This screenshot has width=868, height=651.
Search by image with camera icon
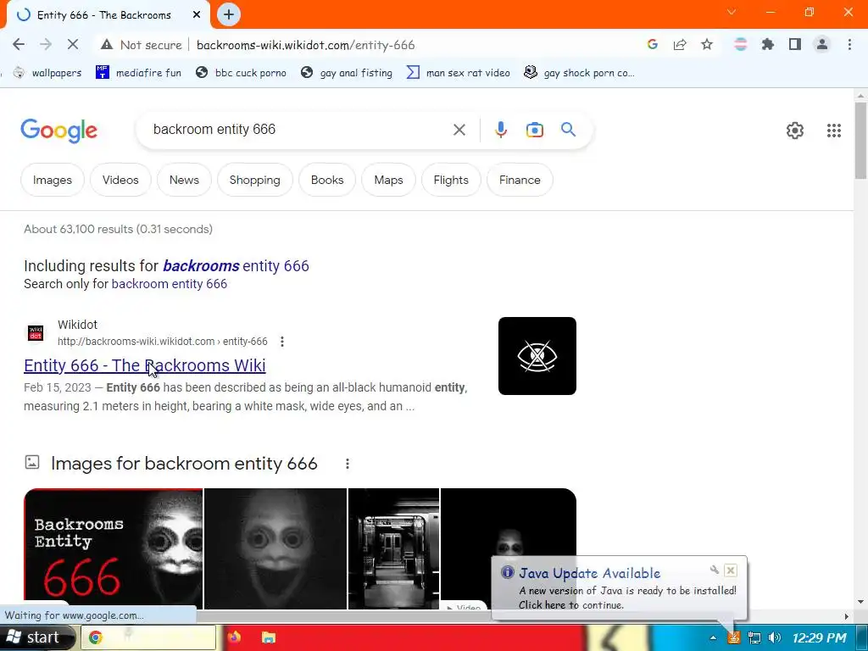(x=534, y=130)
